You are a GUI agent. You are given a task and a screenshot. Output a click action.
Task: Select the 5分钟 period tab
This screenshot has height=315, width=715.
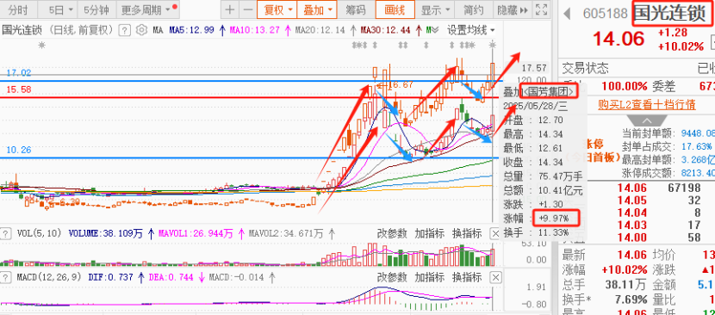tap(96, 9)
